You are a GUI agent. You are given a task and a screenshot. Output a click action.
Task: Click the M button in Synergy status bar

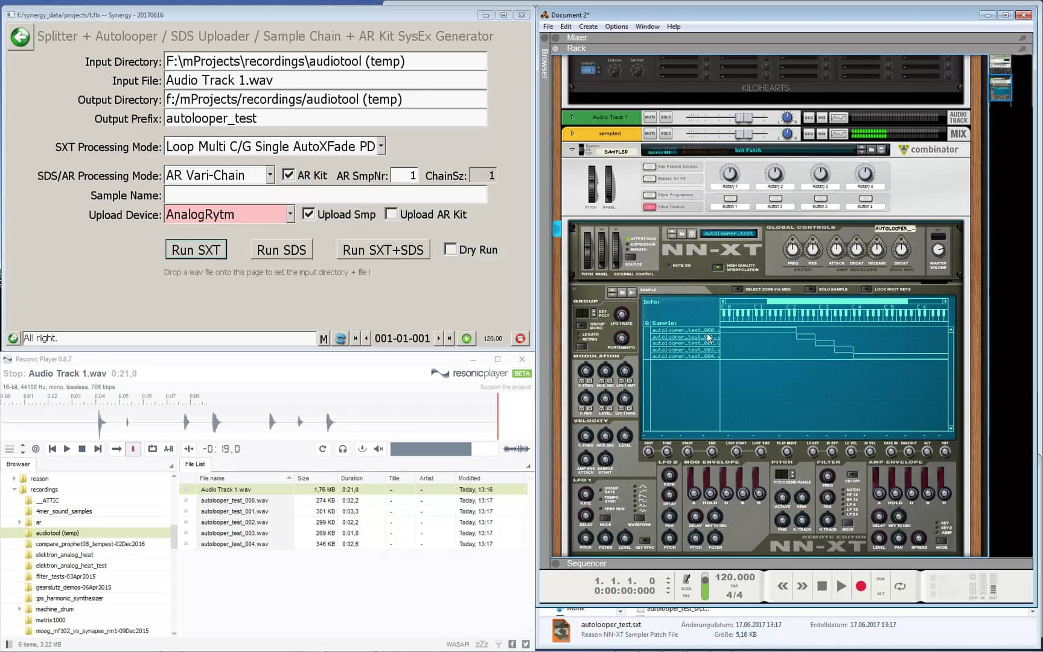coord(324,339)
